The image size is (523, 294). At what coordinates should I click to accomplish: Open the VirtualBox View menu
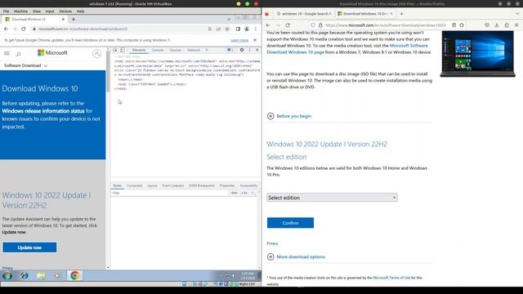click(x=37, y=11)
